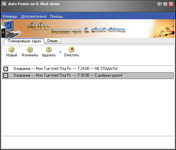
Task: Switch to the Опции tab
Action: point(52,41)
